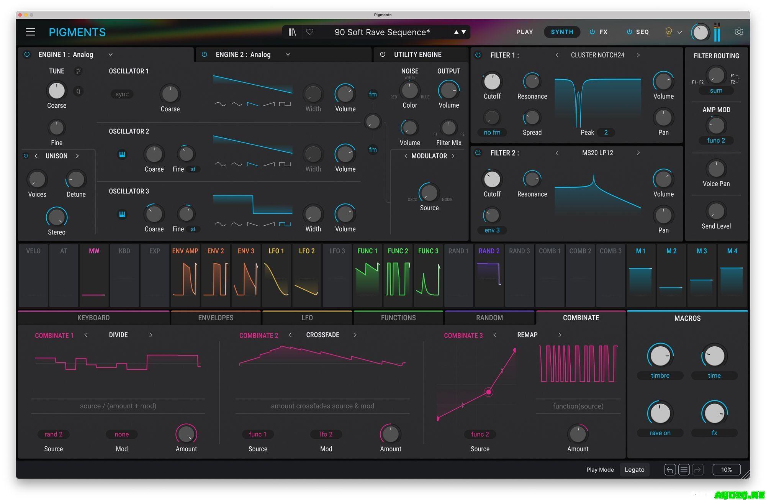Enable Oscillator 1 sync
766x500 pixels.
[x=122, y=94]
